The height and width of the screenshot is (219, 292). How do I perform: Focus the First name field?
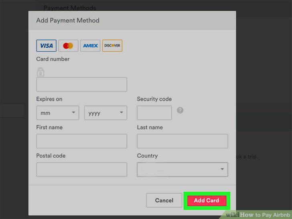click(81, 141)
